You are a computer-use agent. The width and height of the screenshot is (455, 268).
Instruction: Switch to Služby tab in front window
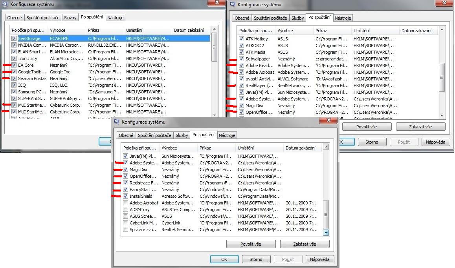coord(182,135)
